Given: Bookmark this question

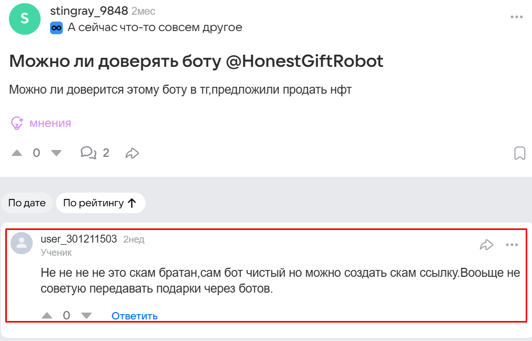Looking at the screenshot, I should [519, 153].
